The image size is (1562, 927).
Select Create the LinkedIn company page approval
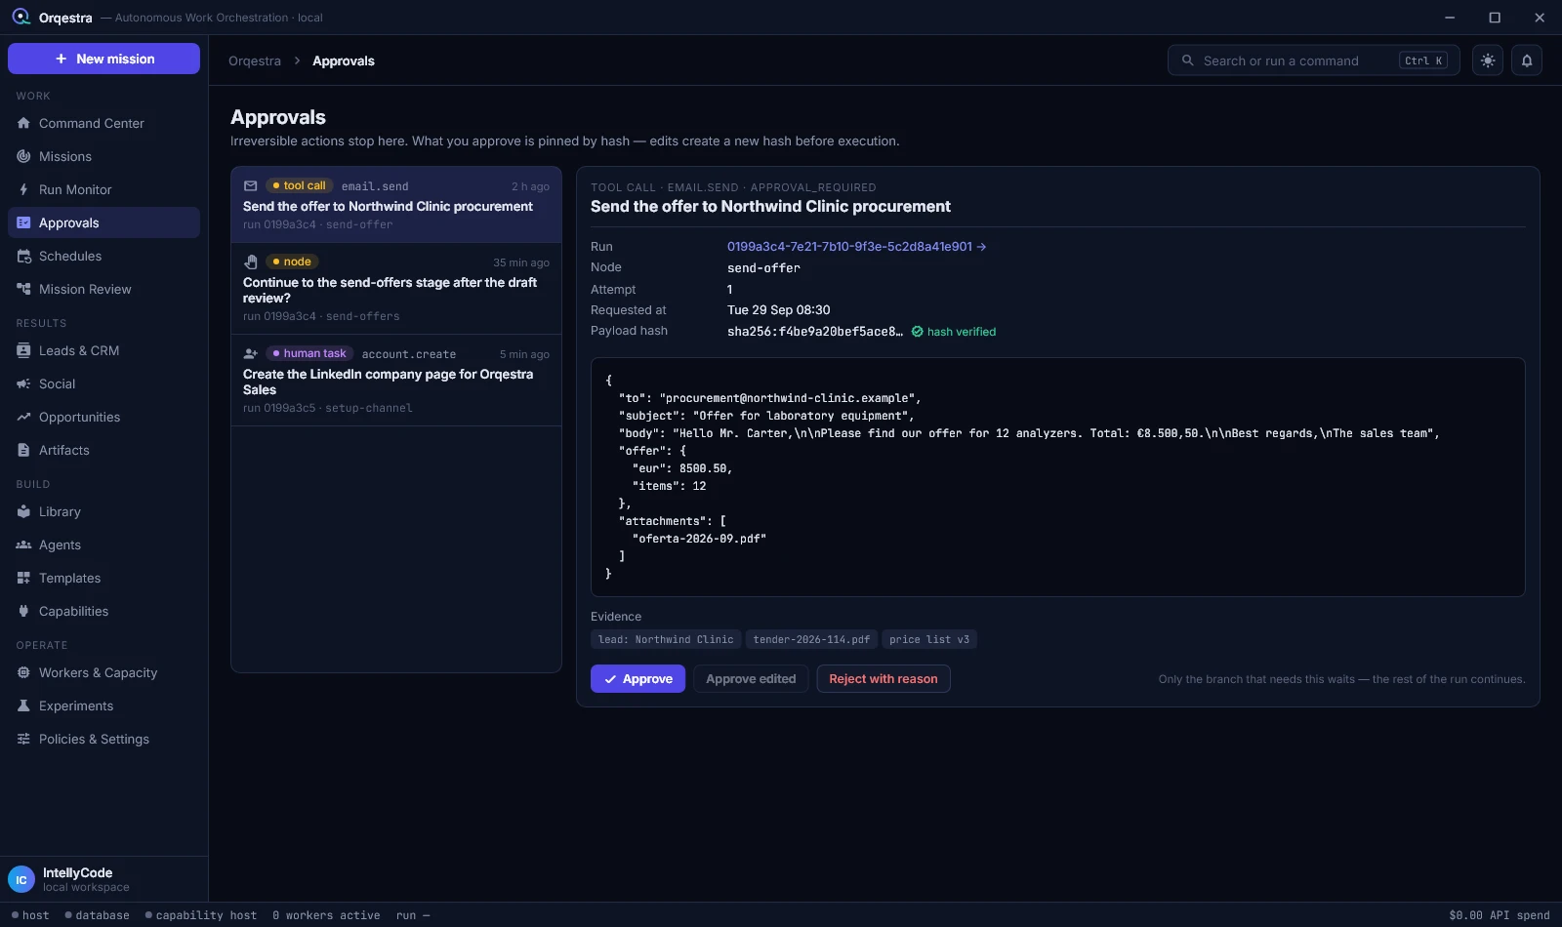[396, 381]
